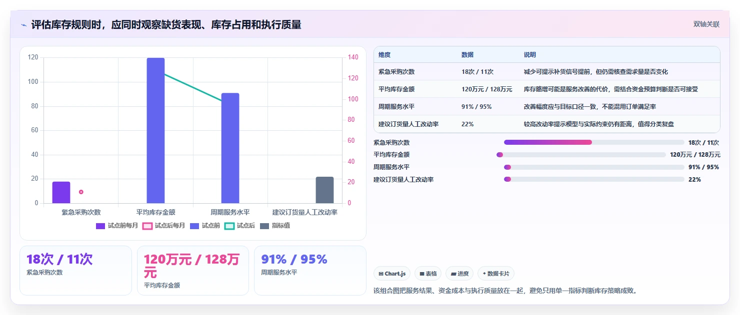
Task: Click the 维度 table column header
Action: tap(384, 55)
